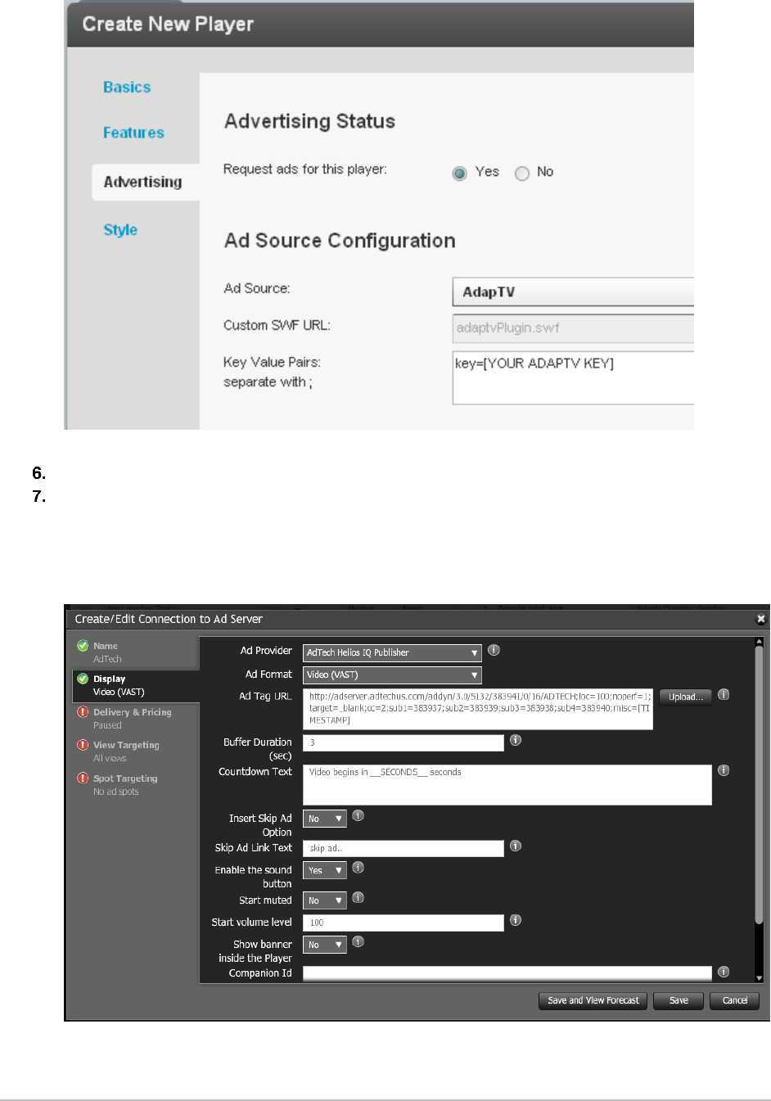Show info for Ad Provider
This screenshot has width=771, height=1101.
pyautogui.click(x=494, y=650)
